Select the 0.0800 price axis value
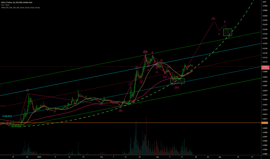Screen dimensions: 270x159 point(265,10)
